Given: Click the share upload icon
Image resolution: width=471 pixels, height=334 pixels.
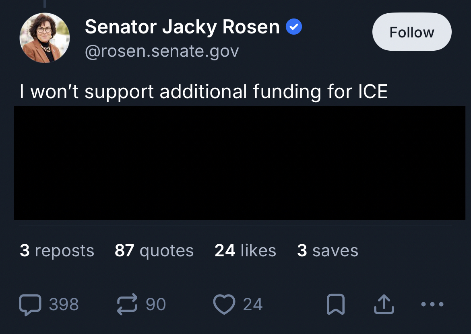Looking at the screenshot, I should click(x=384, y=305).
